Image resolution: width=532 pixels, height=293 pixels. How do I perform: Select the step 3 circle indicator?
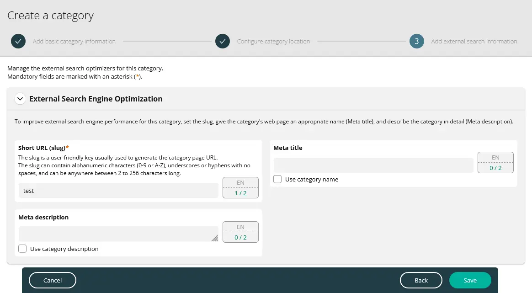coord(416,41)
